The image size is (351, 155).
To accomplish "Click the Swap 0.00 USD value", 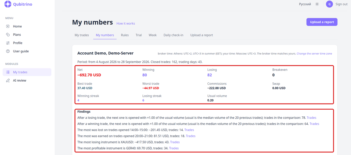I will (279, 88).
